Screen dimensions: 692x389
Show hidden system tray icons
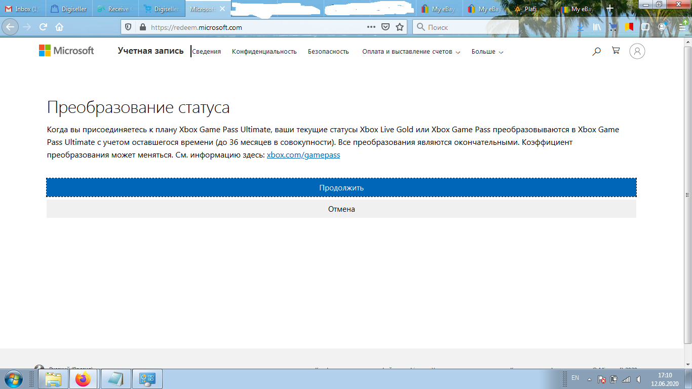tap(589, 379)
